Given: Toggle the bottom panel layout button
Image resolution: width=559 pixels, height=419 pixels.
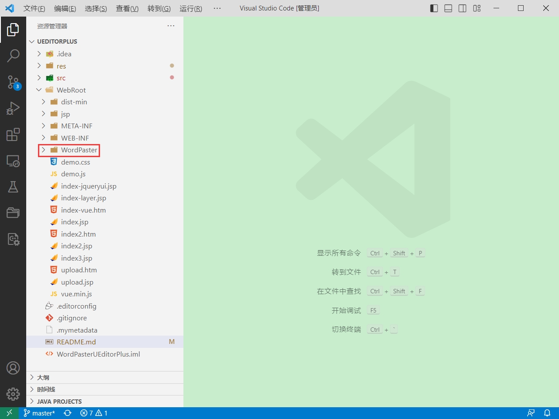Looking at the screenshot, I should tap(448, 8).
